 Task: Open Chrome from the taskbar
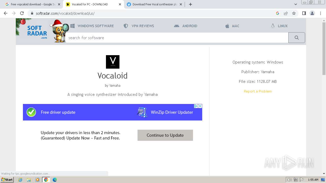tap(46, 180)
